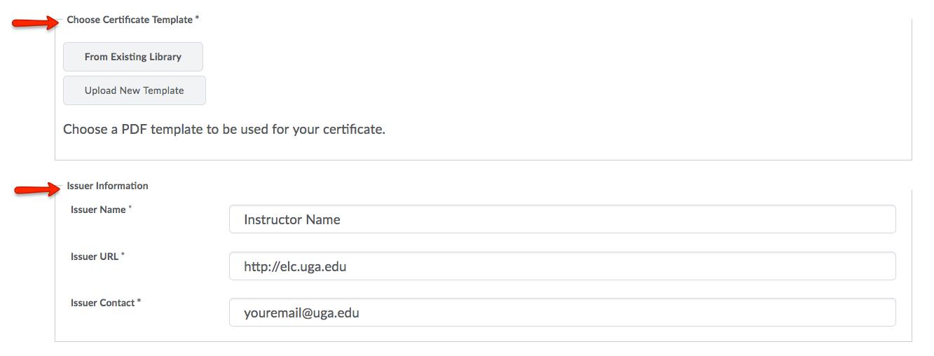
Task: Click the Issuer URL label
Action: pyautogui.click(x=95, y=256)
